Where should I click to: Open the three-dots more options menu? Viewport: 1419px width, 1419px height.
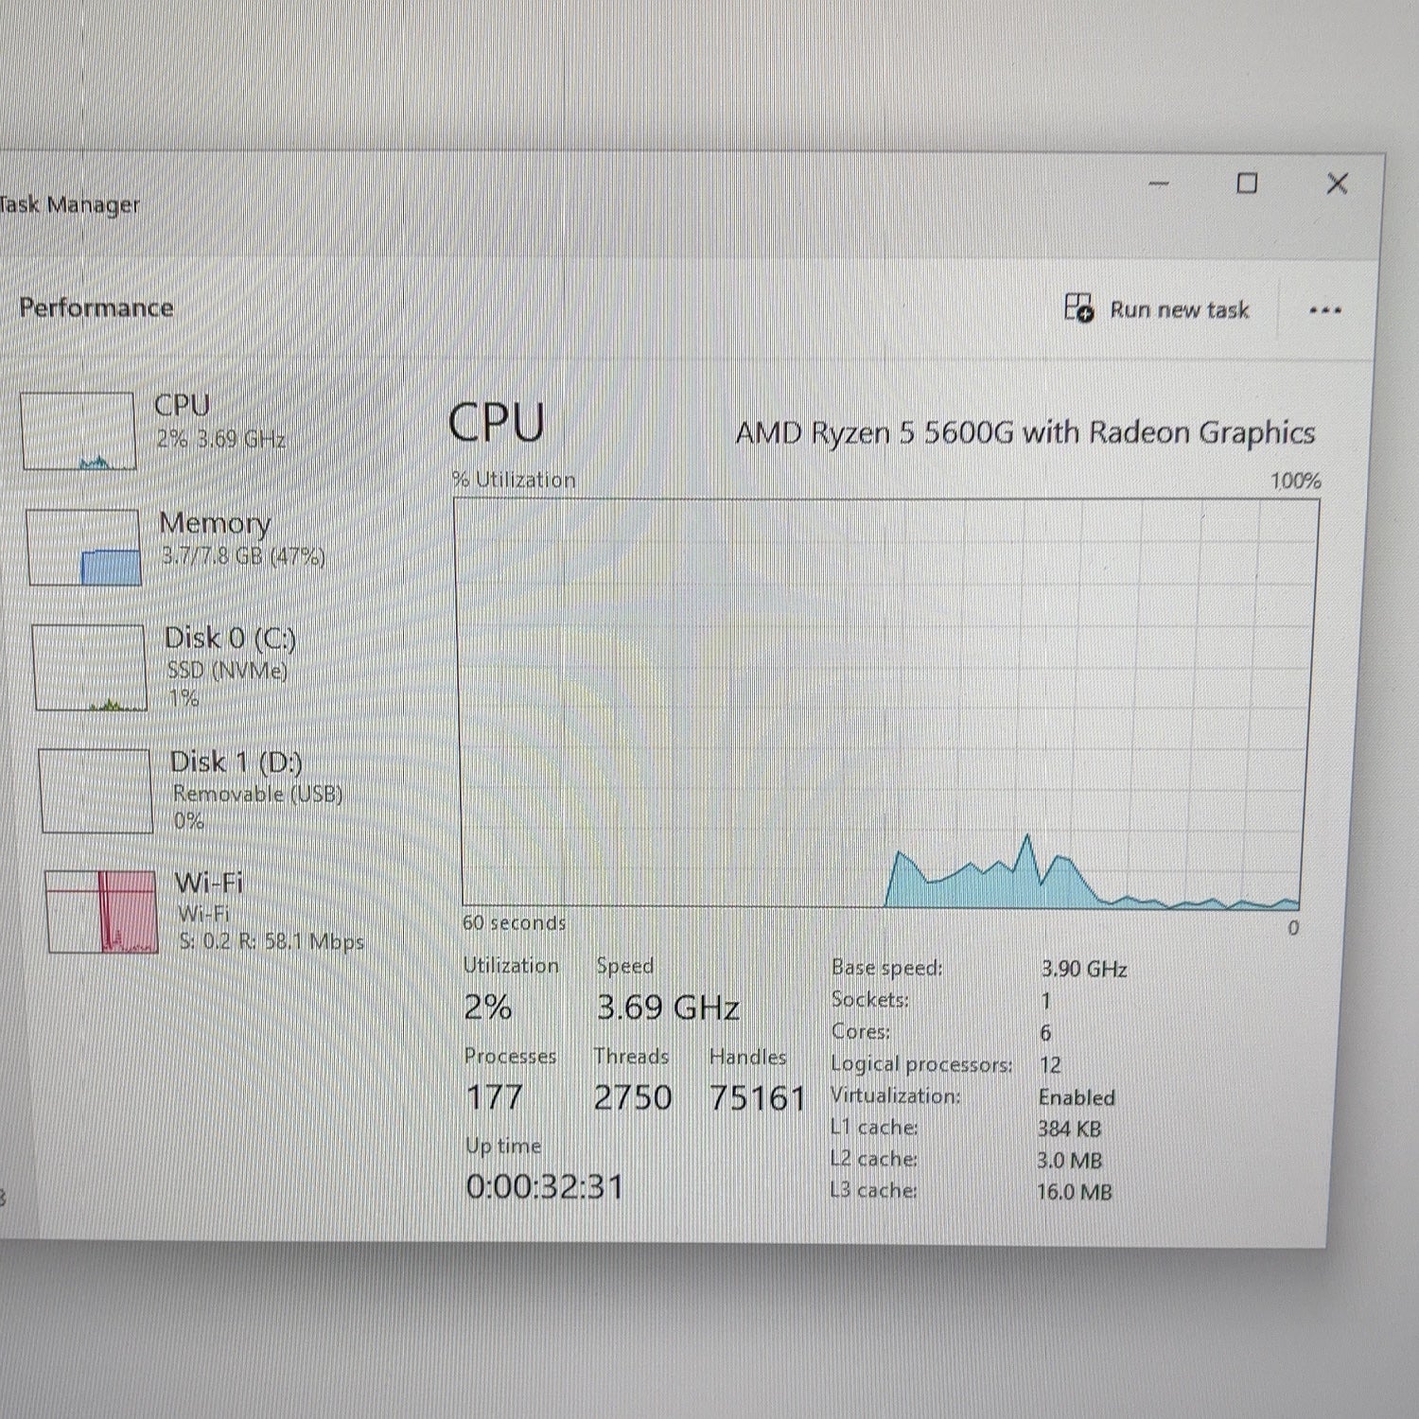coord(1325,310)
